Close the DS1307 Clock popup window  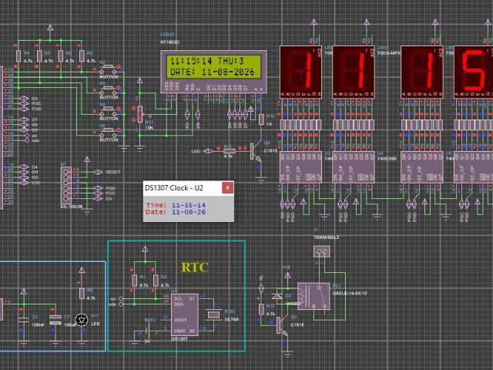pyautogui.click(x=228, y=188)
